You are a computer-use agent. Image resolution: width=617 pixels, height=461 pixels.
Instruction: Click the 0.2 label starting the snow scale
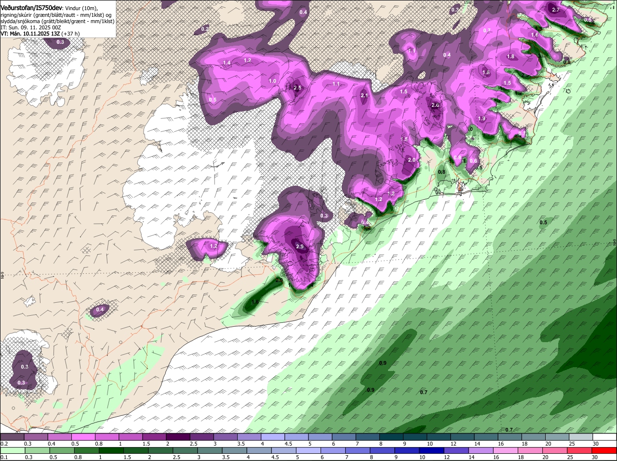(x=4, y=443)
